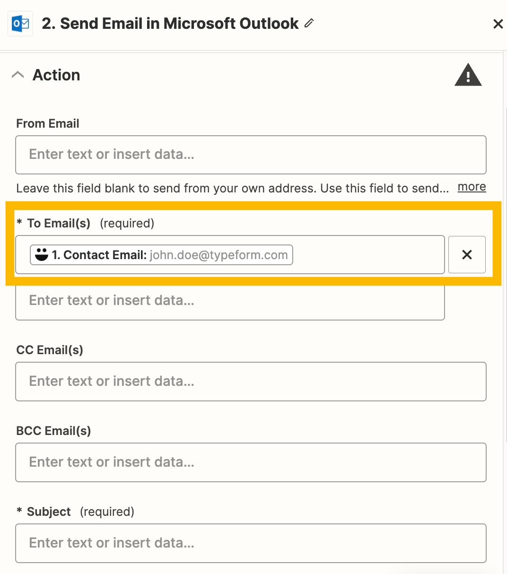Click the 'From Email' label

click(48, 123)
